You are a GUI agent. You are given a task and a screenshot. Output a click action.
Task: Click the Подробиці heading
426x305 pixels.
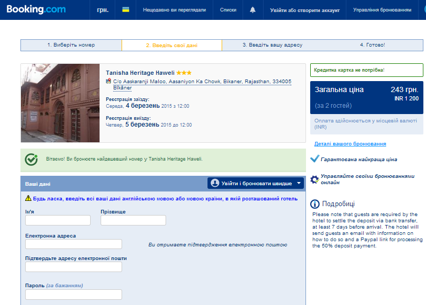tap(338, 204)
